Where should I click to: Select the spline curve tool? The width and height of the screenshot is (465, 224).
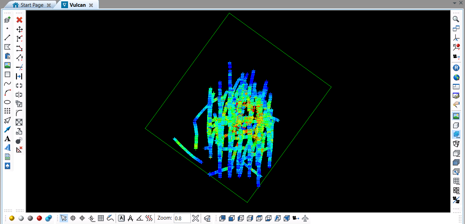tap(7, 83)
